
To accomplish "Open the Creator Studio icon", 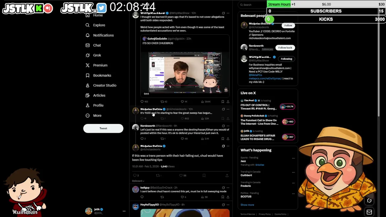I will [x=87, y=85].
